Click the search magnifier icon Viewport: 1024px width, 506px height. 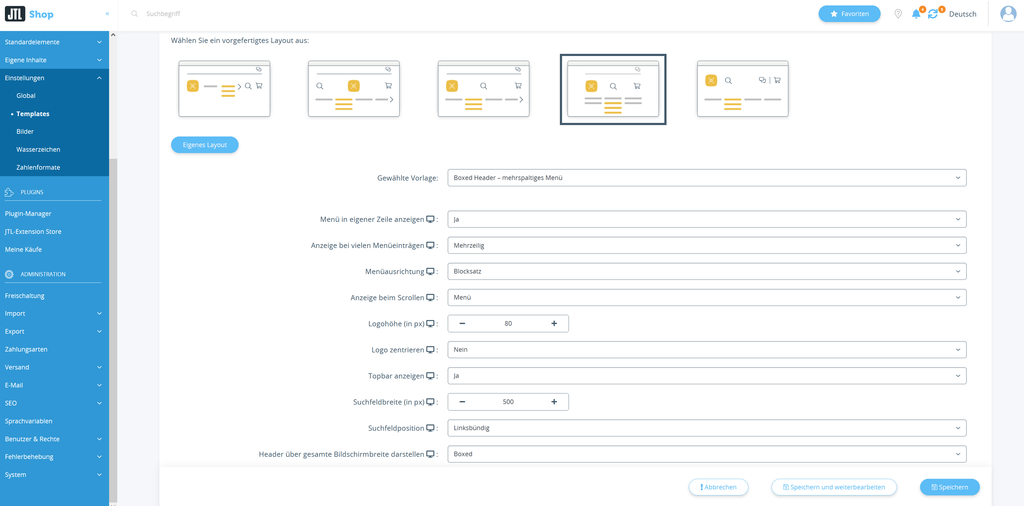(x=134, y=14)
